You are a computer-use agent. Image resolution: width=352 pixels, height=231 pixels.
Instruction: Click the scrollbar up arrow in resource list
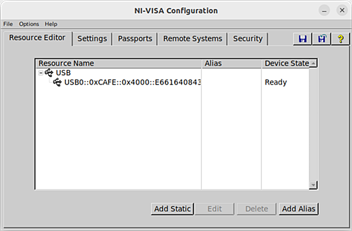pyautogui.click(x=313, y=64)
